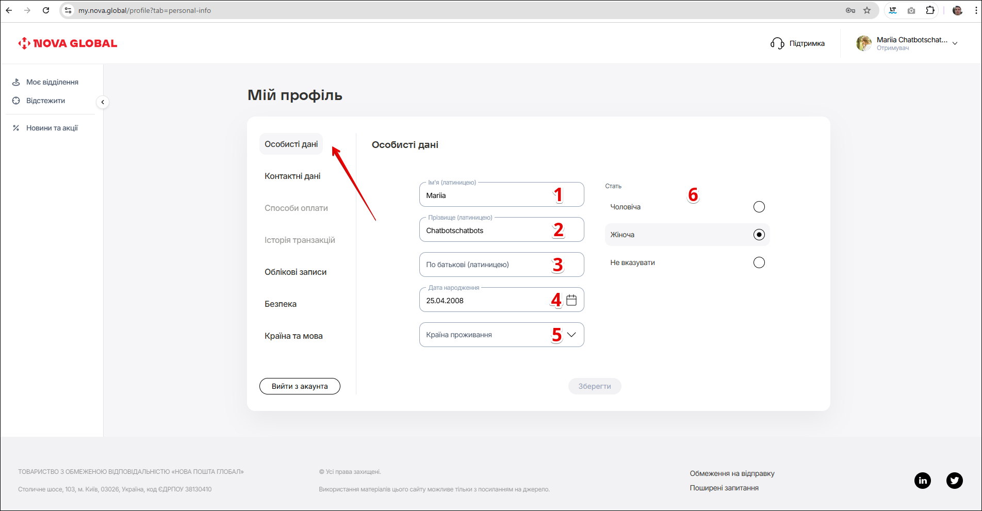982x511 pixels.
Task: Open browser extensions puzzle icon
Action: point(930,10)
